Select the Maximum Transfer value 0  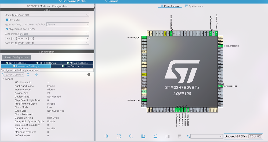coord(48,132)
